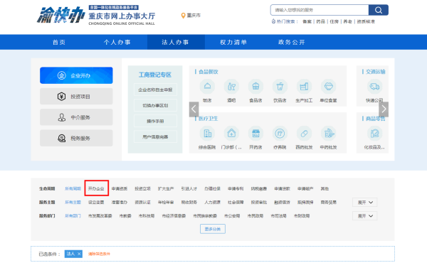Select the 投资立项 lifecycle filter
Viewport: 427px width, 263px height.
tap(143, 188)
